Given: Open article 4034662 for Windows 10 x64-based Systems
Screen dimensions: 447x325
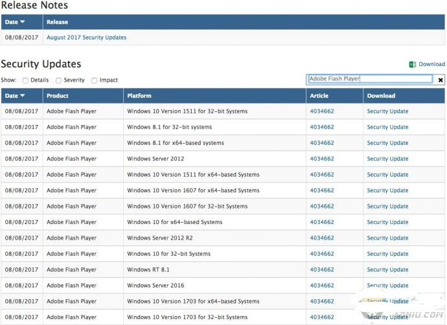Looking at the screenshot, I should [x=322, y=222].
